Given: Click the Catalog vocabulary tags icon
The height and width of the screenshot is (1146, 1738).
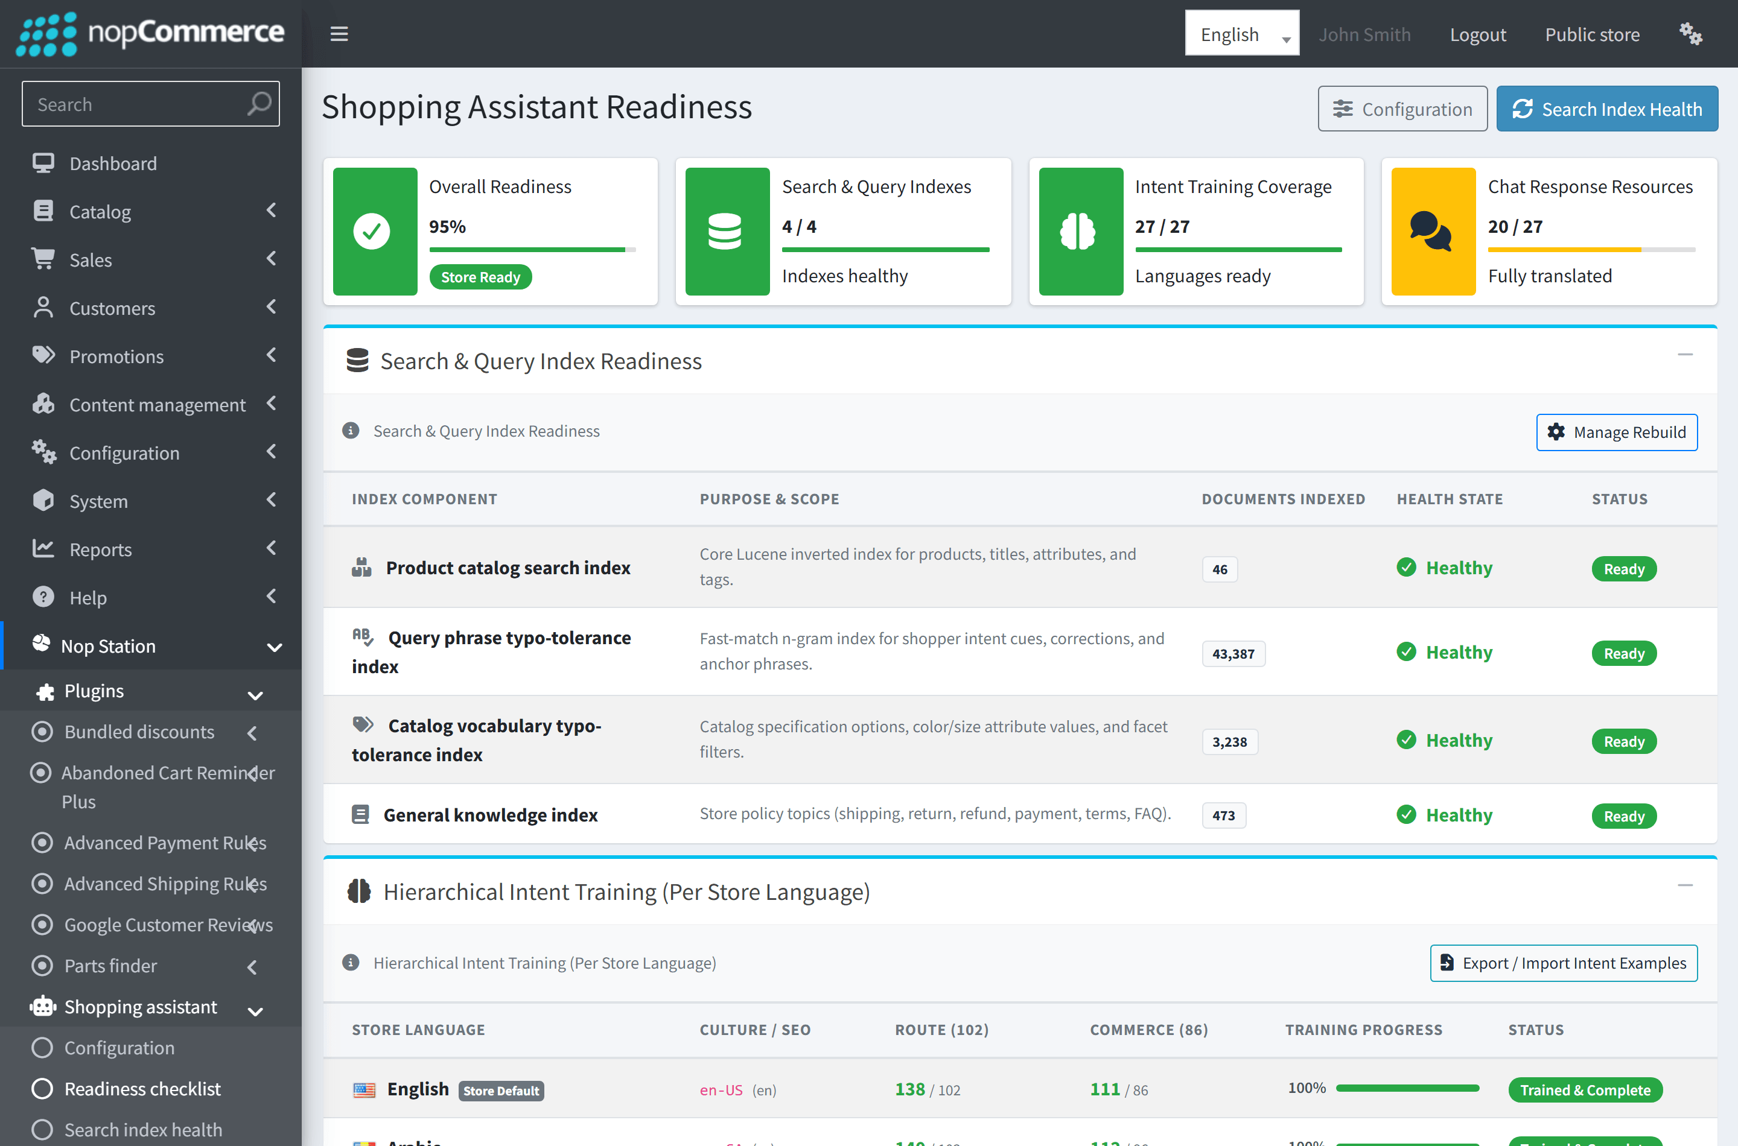Looking at the screenshot, I should tap(363, 725).
